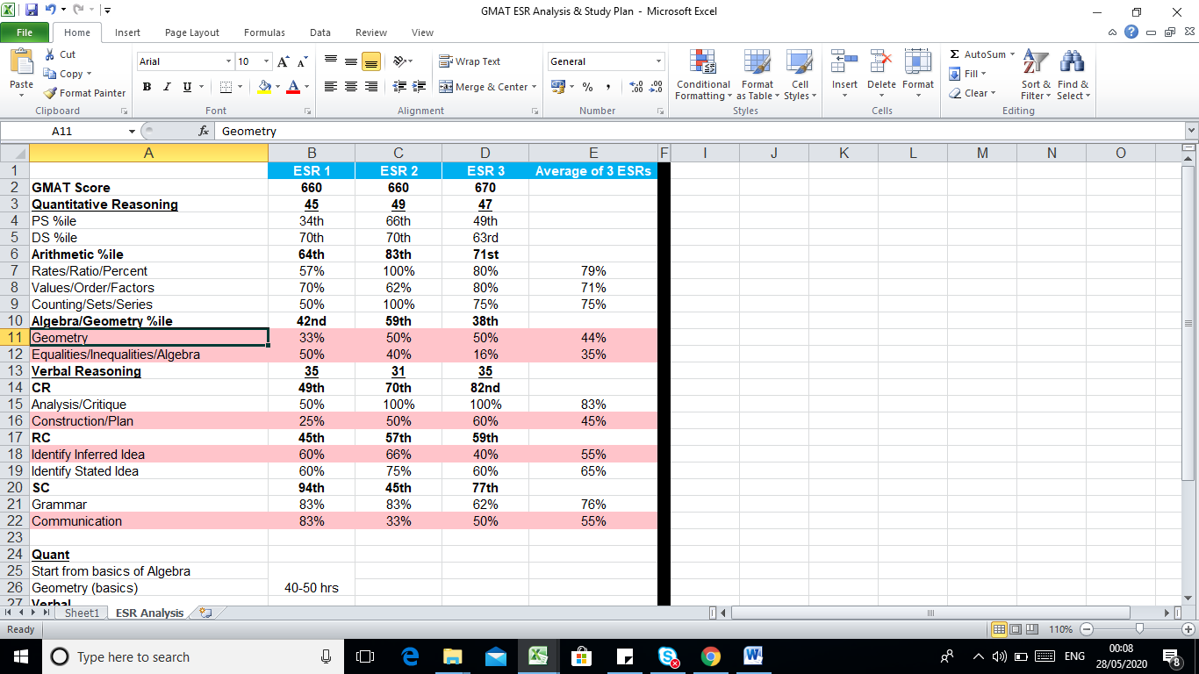This screenshot has height=674, width=1199.
Task: Toggle Italic formatting
Action: pos(168,87)
